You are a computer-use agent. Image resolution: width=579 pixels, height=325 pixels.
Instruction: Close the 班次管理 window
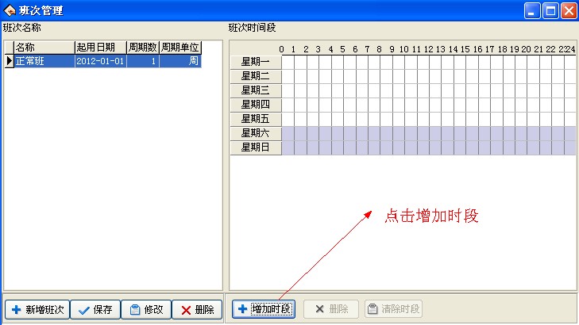[569, 10]
